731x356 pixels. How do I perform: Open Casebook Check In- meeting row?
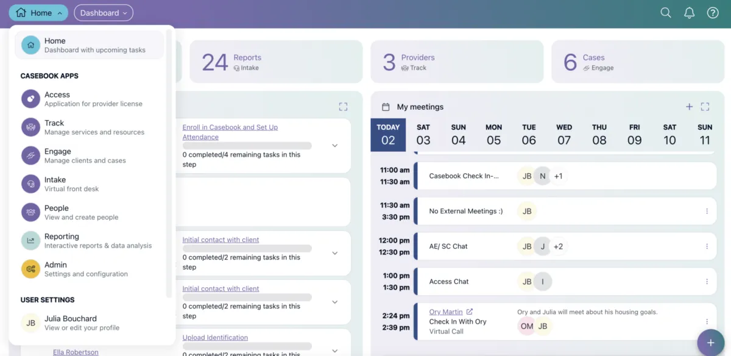tap(565, 176)
